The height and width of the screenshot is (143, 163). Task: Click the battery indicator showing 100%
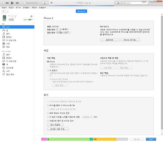pyautogui.click(x=28, y=20)
